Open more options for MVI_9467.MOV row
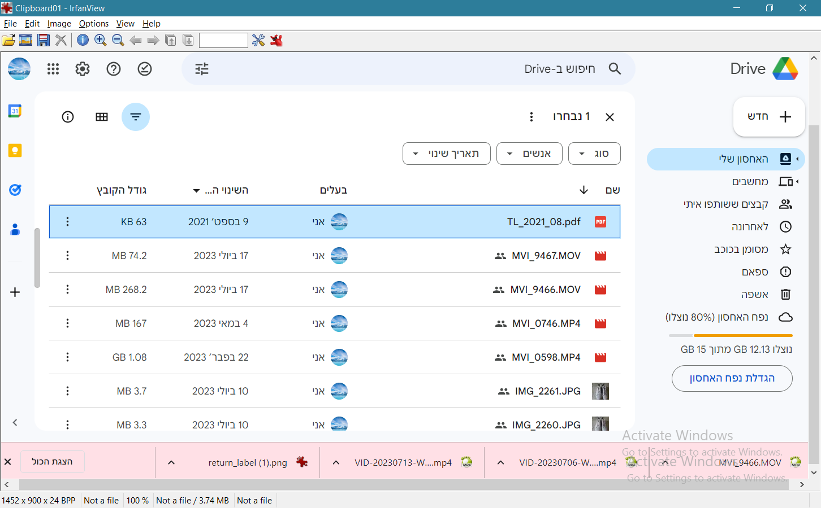Screen dimensions: 821x508 coord(67,256)
